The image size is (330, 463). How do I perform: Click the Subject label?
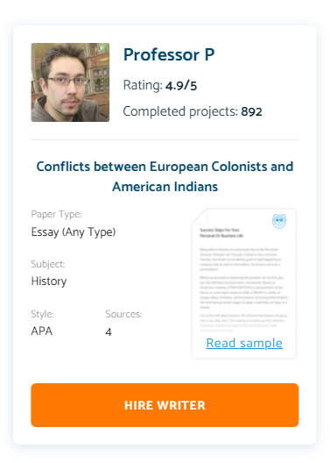(48, 264)
